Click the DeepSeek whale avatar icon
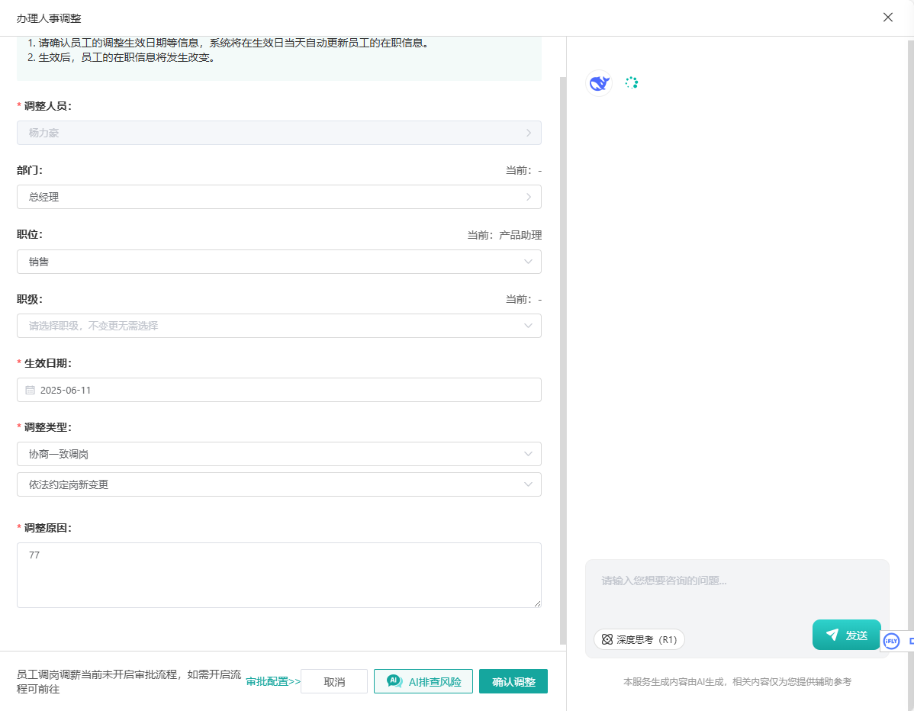This screenshot has width=914, height=711. [599, 83]
